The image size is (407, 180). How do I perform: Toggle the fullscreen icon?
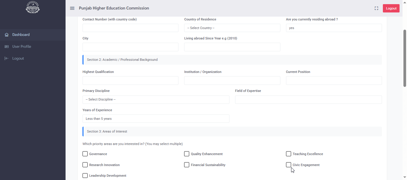376,8
